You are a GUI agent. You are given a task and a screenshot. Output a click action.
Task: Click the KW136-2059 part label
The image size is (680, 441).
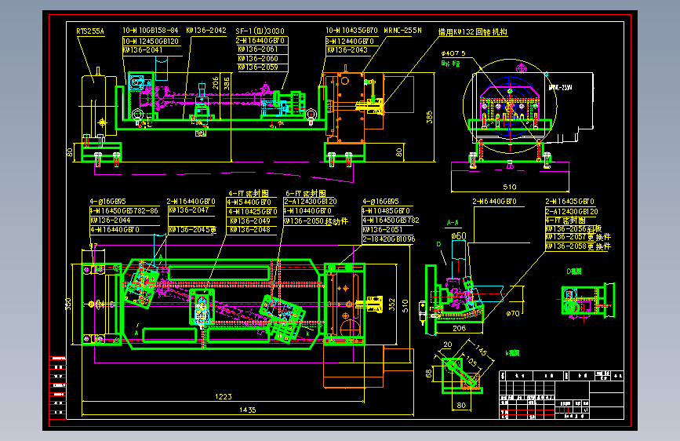pyautogui.click(x=258, y=67)
